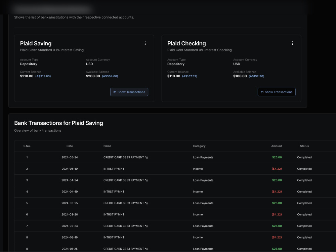Click Completed status in row 4

[x=304, y=192]
